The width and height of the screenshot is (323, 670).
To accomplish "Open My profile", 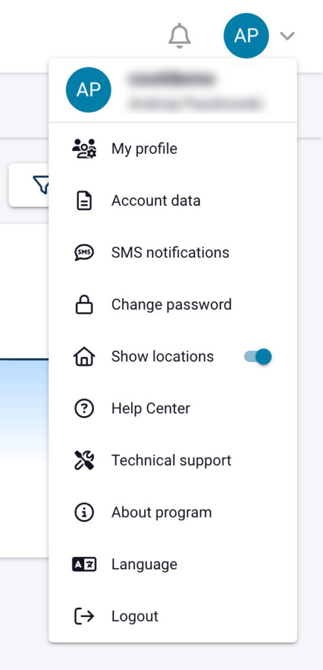I will 172,149.
